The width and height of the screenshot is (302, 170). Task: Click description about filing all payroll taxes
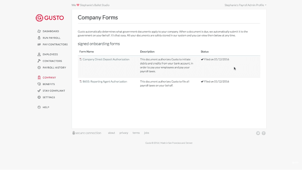coord(165,84)
